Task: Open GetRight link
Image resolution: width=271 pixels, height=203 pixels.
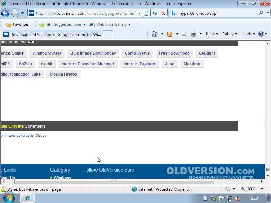Action: point(207,53)
